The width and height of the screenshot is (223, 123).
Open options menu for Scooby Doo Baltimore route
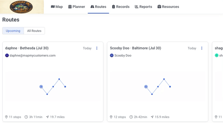point(202,48)
